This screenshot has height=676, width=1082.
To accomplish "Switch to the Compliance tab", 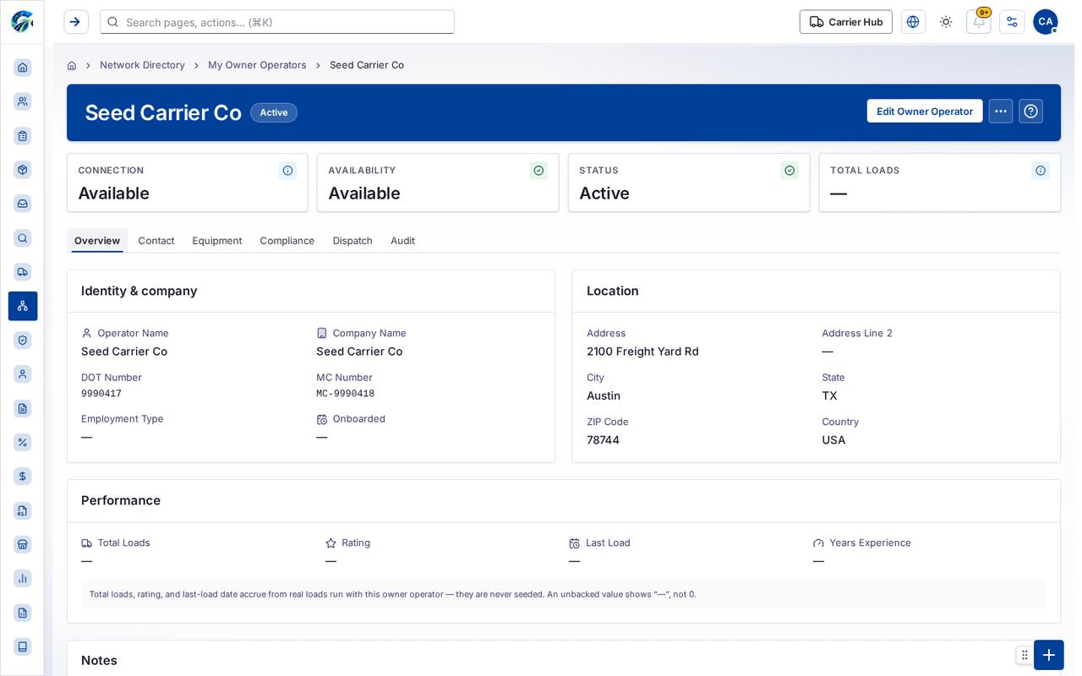I will point(287,241).
